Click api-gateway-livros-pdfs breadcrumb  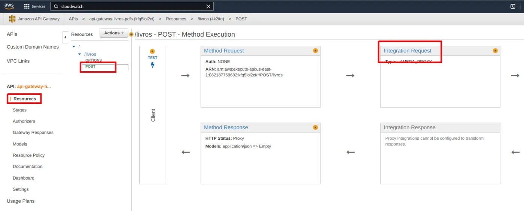(122, 19)
